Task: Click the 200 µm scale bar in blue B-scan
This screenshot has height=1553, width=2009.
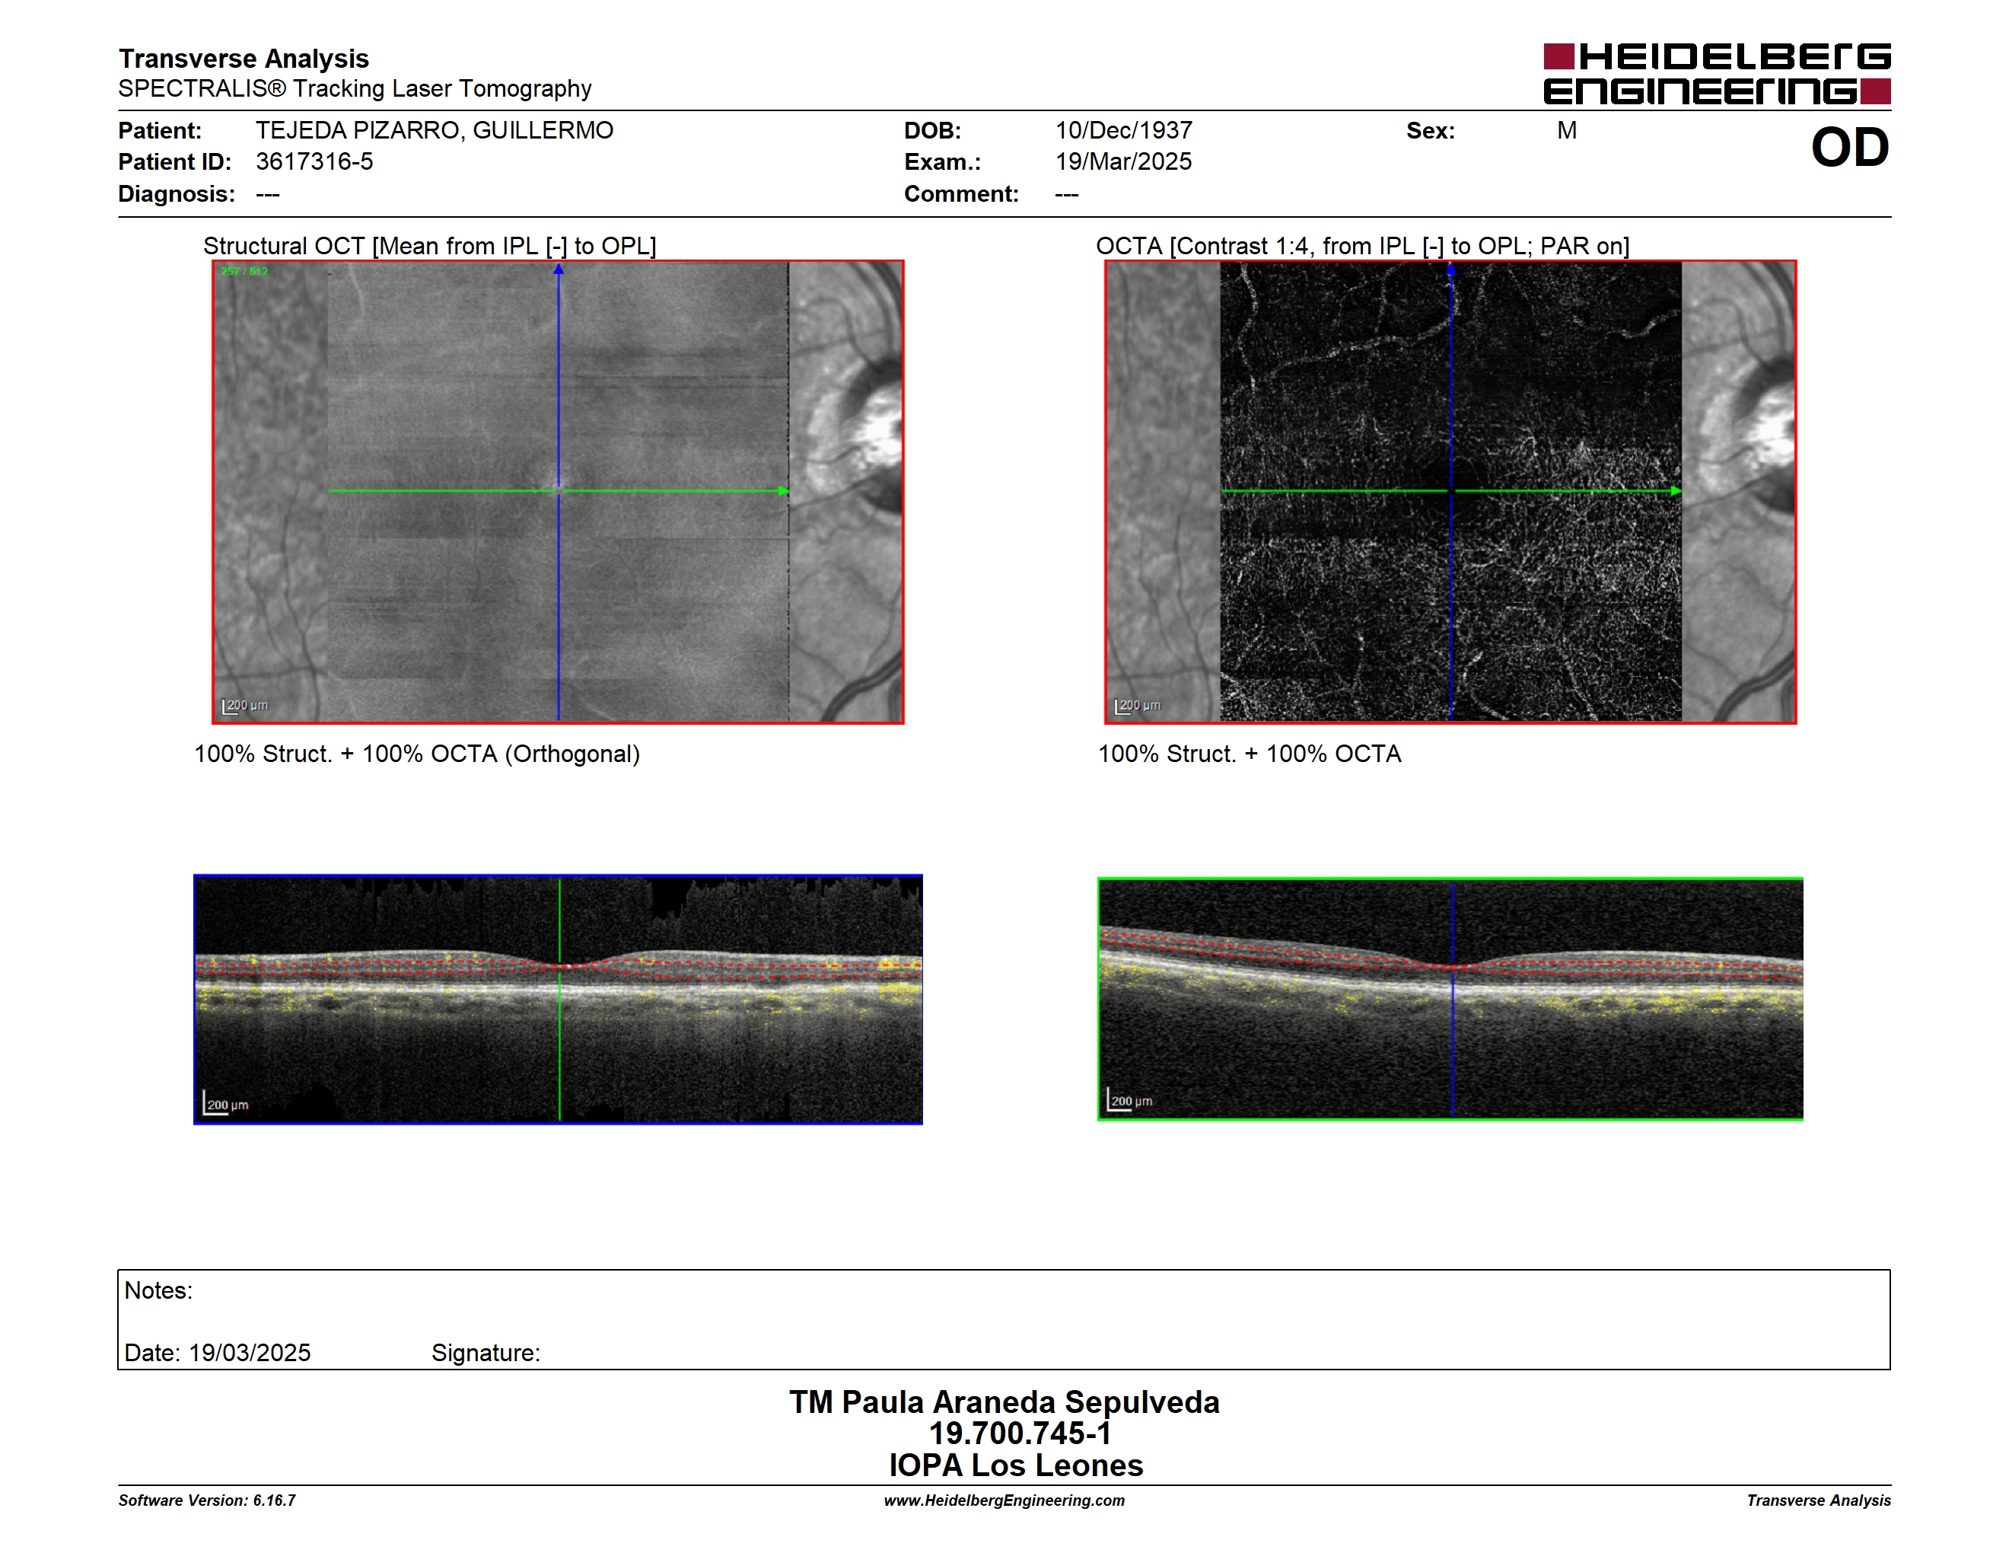Action: coord(226,1103)
